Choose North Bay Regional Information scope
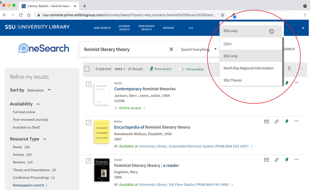 (x=251, y=68)
